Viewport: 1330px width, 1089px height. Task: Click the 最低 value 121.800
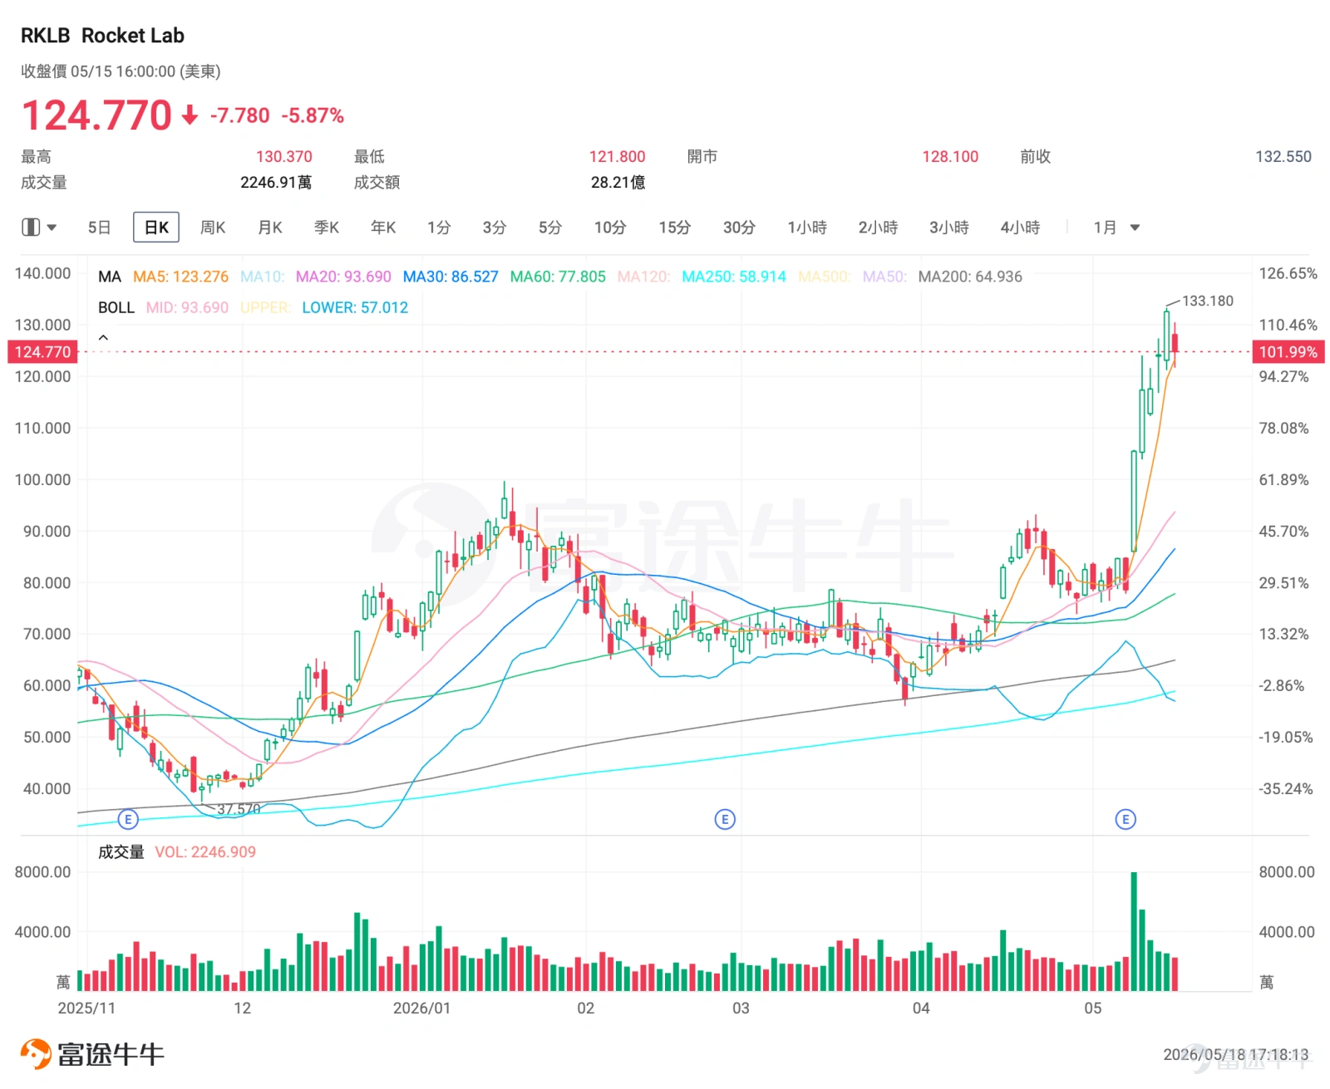[617, 157]
